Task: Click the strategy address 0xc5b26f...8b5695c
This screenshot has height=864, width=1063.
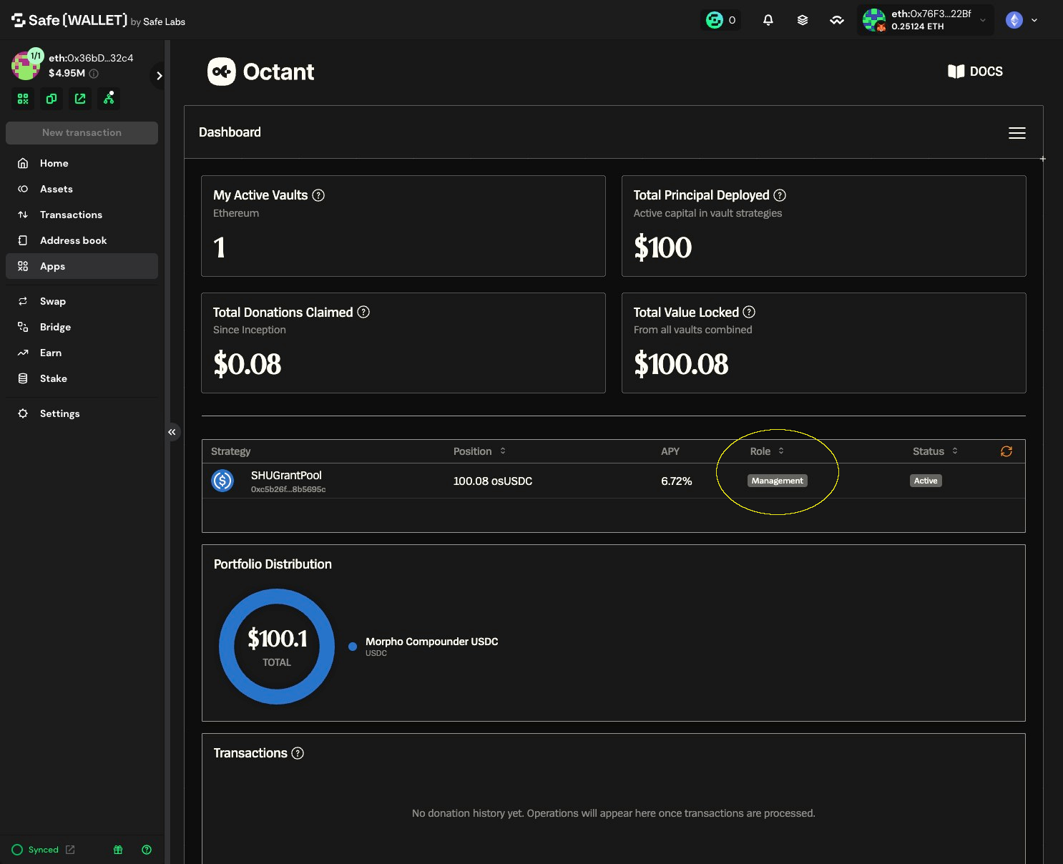Action: [x=288, y=489]
